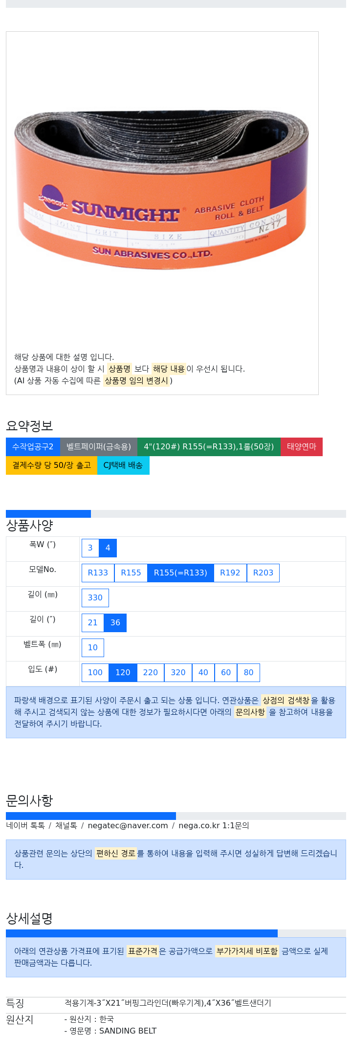The height and width of the screenshot is (1037, 352).
Task: Select width option 3
Action: click(90, 548)
